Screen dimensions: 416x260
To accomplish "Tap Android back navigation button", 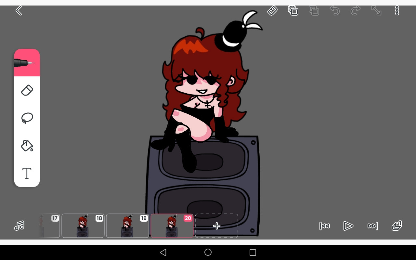I will (x=163, y=252).
